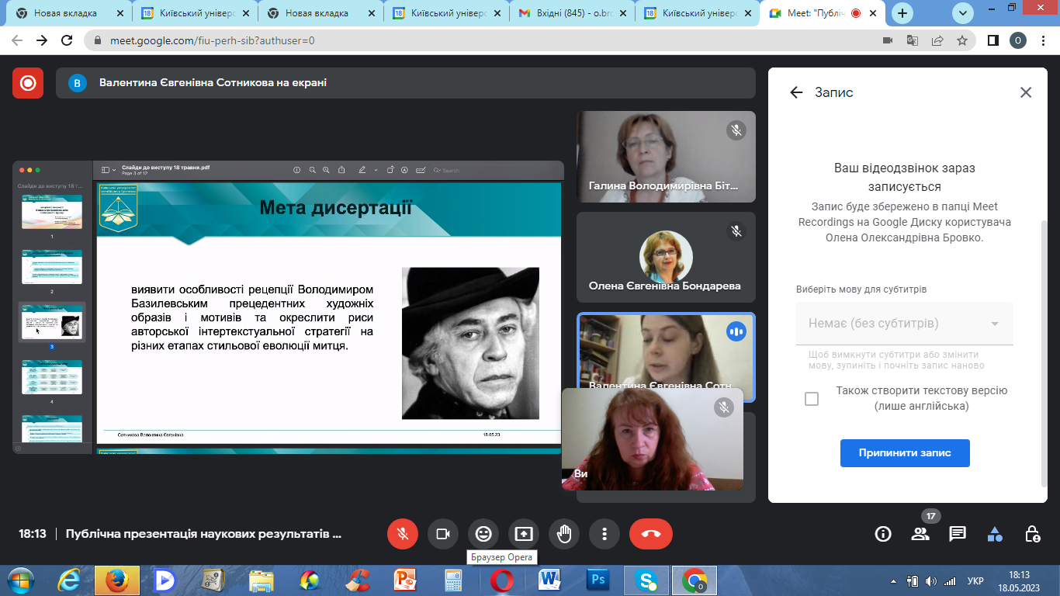End the call with red hang-up button
This screenshot has height=596, width=1060.
650,534
